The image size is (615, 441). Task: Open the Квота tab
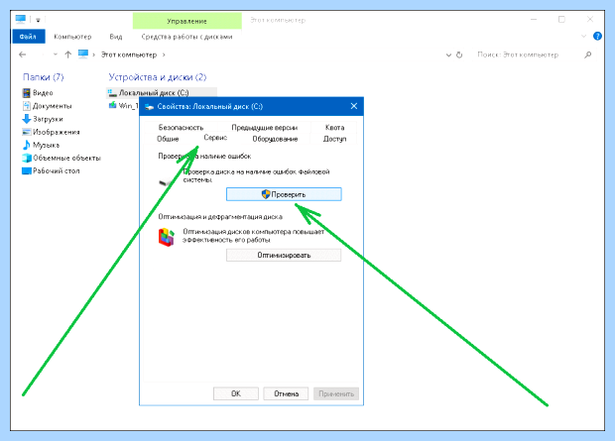click(x=334, y=128)
